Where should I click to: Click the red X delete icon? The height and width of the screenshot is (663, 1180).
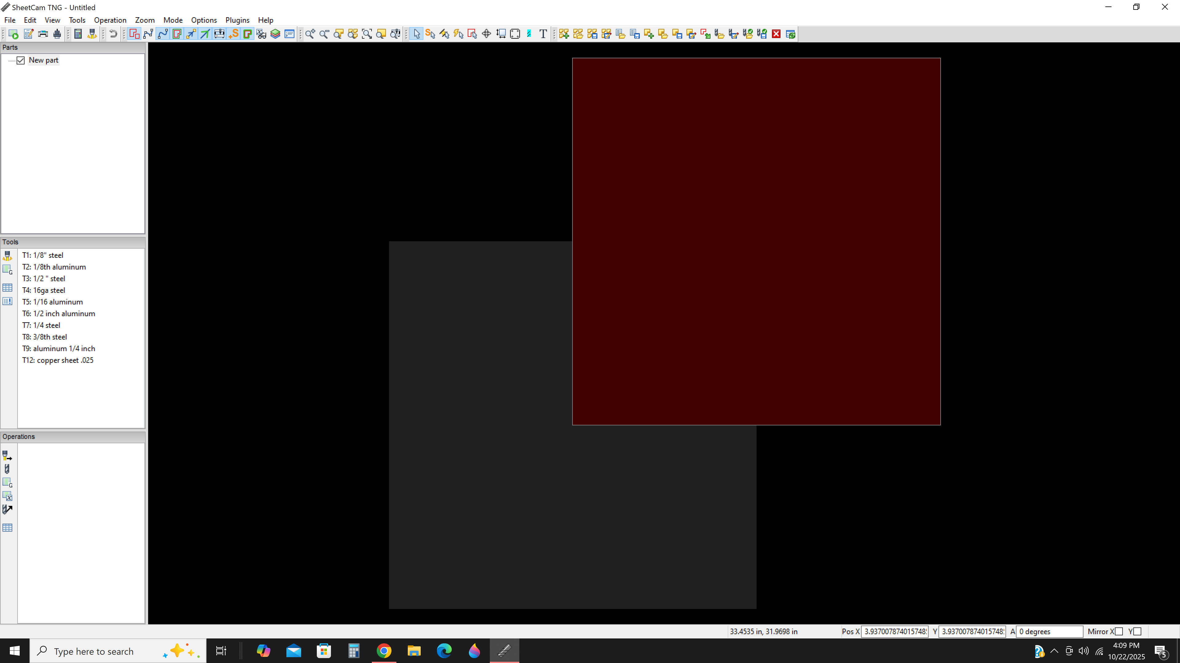pos(776,34)
